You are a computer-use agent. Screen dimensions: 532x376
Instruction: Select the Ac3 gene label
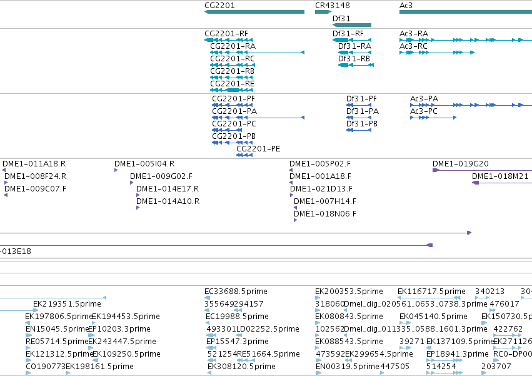406,6
